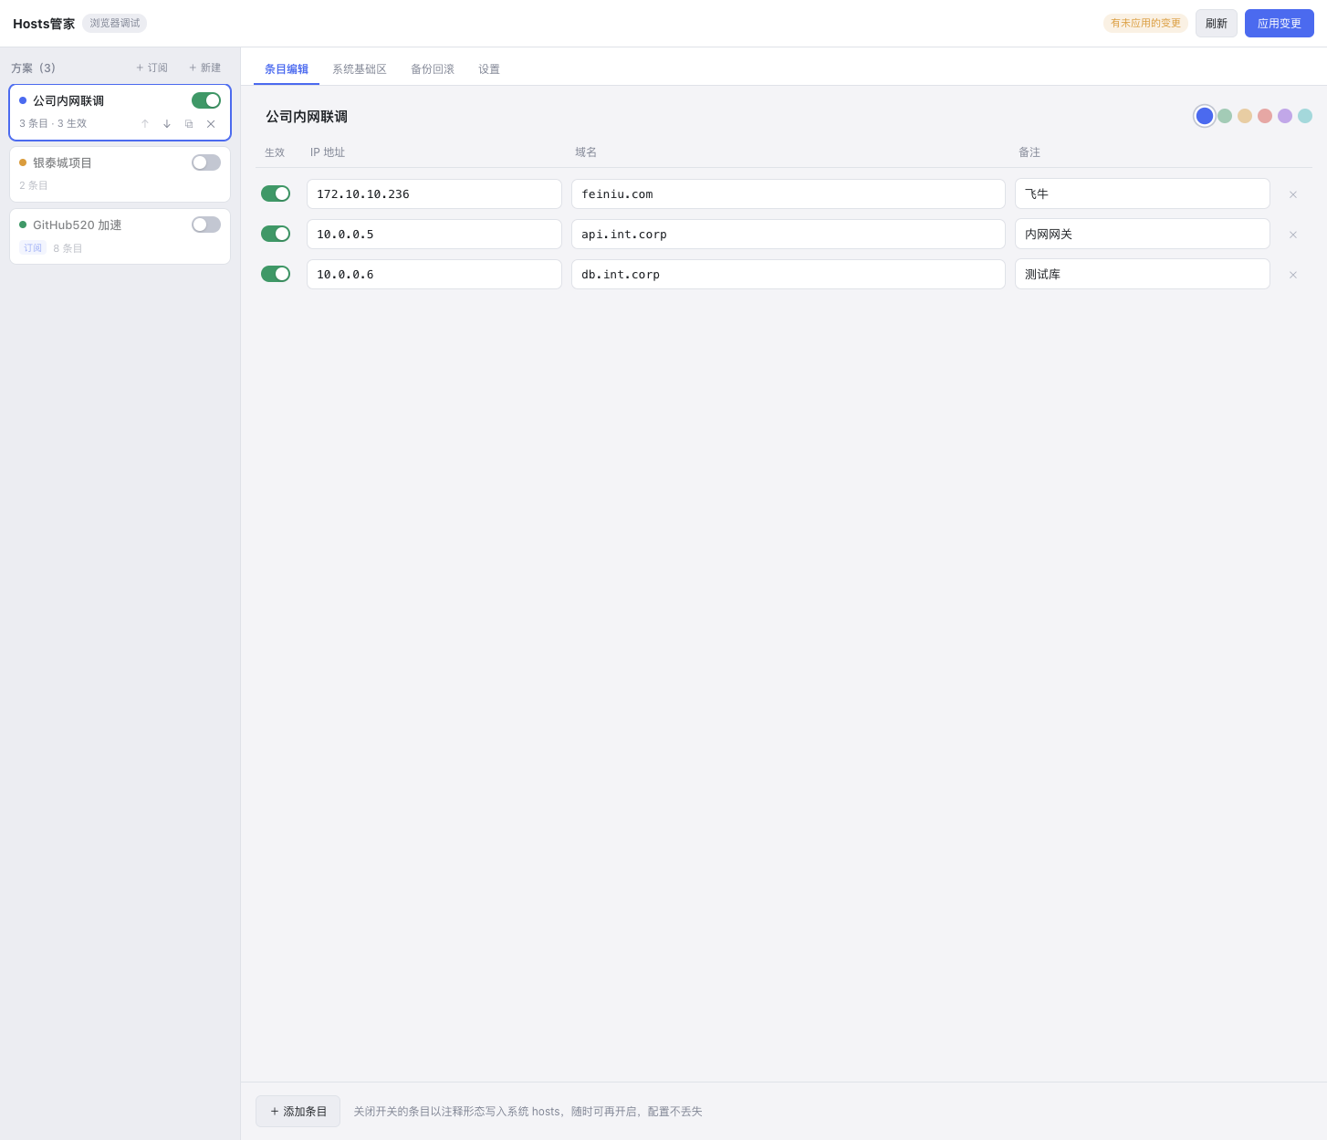1327x1140 pixels.
Task: Click + 新建 to create a profile
Action: tap(204, 68)
